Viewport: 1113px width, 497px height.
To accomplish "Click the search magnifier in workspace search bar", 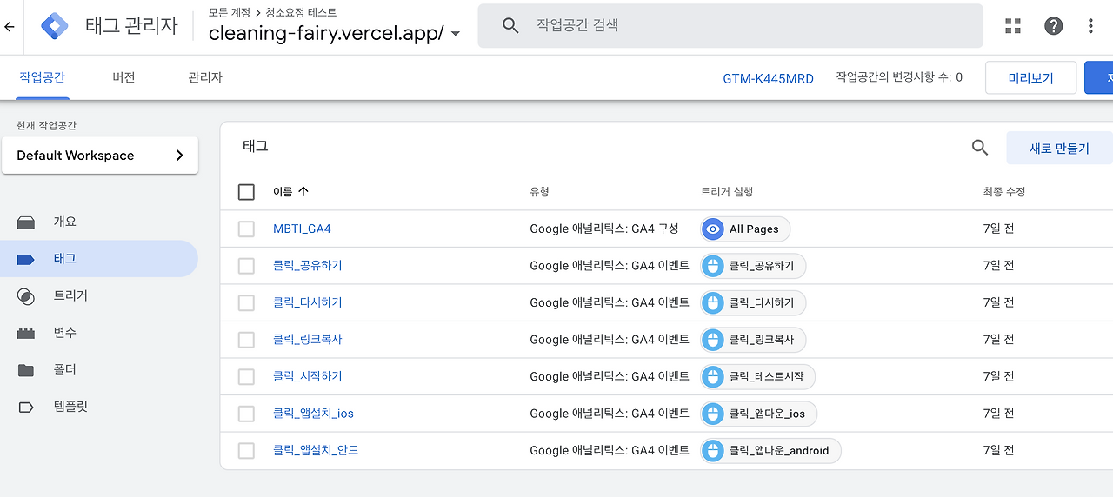I will (511, 25).
